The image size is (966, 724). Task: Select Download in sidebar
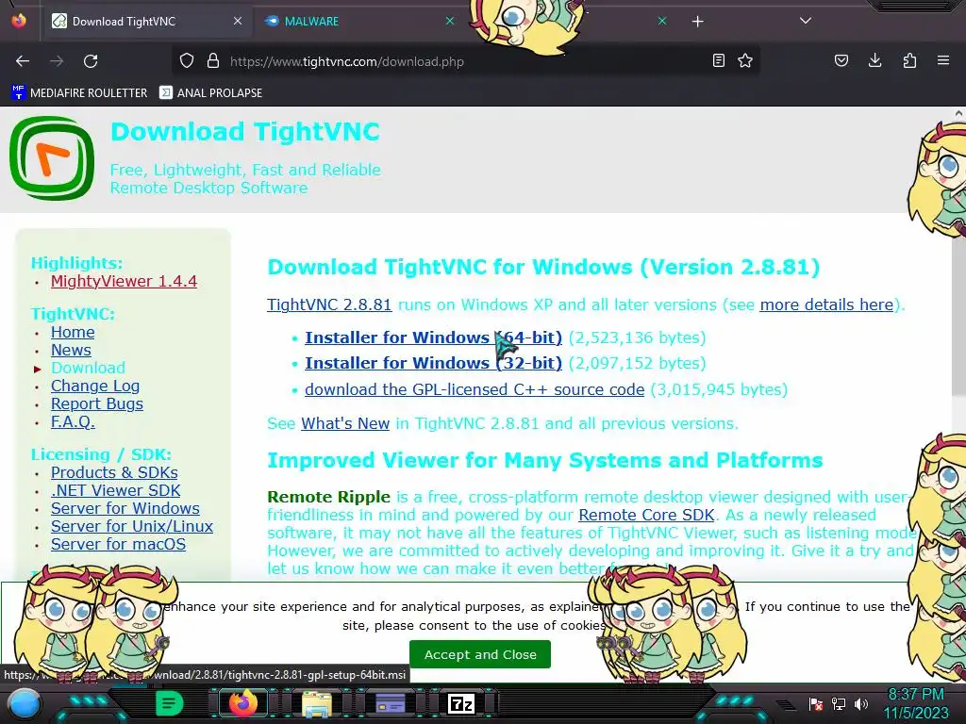(x=88, y=369)
